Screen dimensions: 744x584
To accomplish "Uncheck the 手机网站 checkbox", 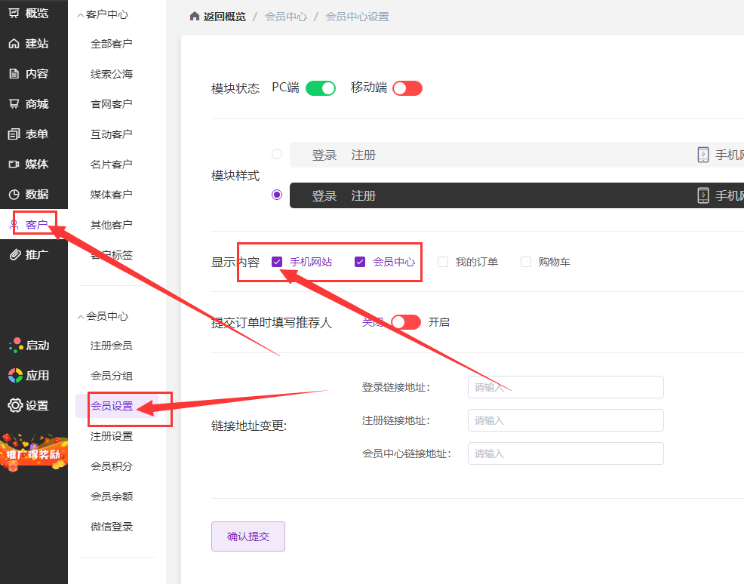I will [277, 262].
